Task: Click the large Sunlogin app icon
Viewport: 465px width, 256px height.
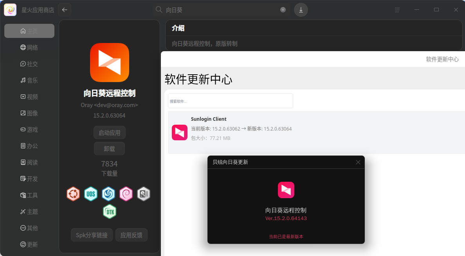Action: [110, 63]
